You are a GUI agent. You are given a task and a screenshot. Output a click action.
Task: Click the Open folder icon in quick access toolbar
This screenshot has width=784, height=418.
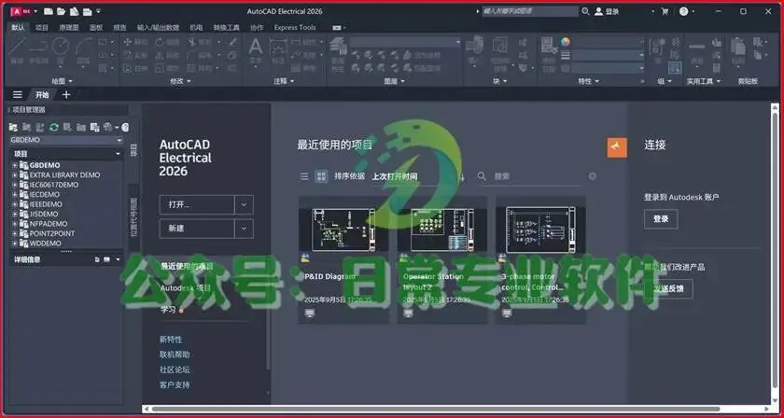[61, 11]
